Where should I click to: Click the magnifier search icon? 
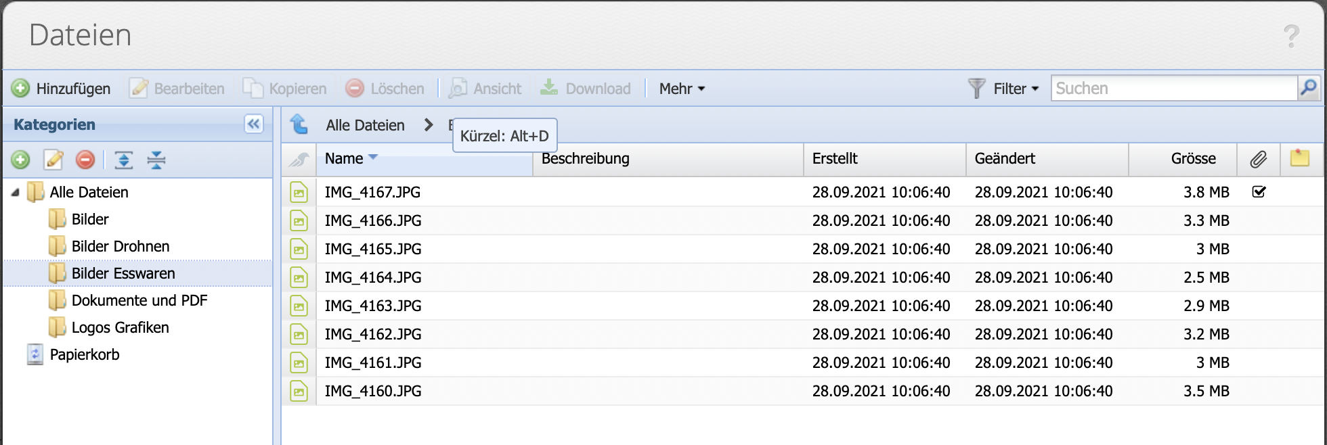coord(1309,88)
